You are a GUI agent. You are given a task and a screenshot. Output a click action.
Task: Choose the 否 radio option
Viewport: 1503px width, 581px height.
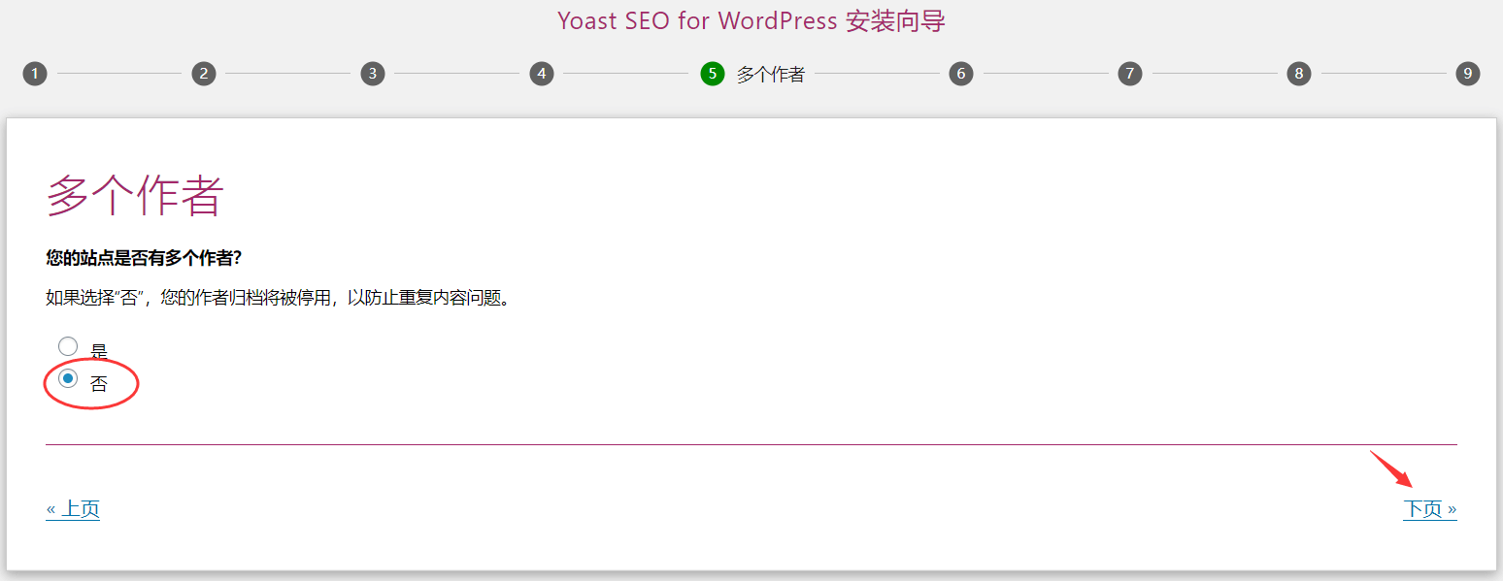point(68,379)
